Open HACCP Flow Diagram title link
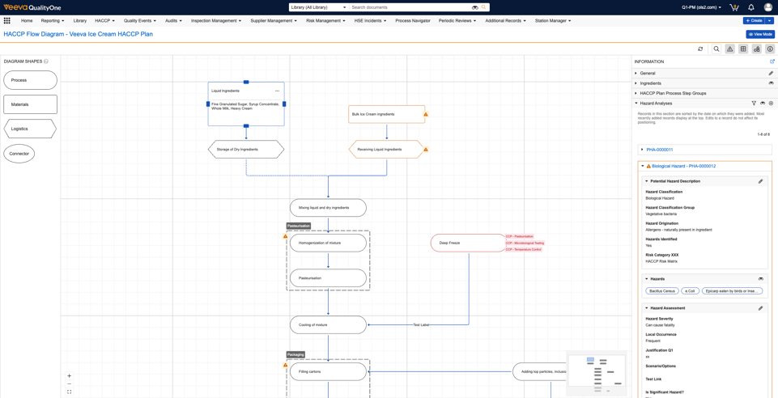The image size is (778, 398). (78, 34)
